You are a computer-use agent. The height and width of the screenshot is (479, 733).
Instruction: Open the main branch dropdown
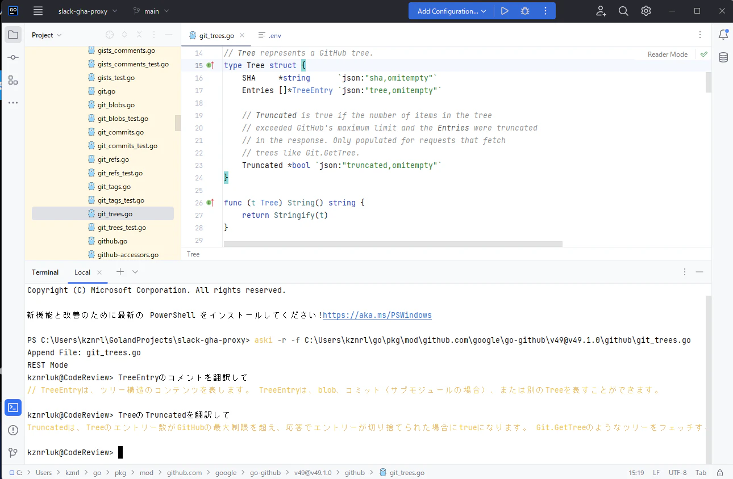151,11
